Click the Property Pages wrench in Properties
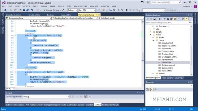 [x=155, y=89]
